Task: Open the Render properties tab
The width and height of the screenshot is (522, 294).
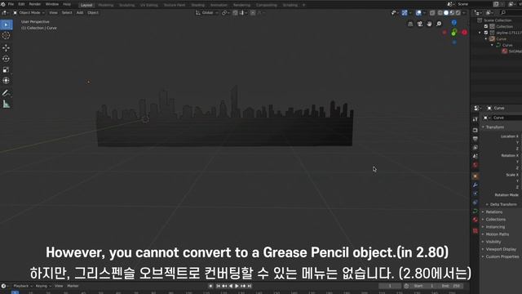Action: tap(475, 130)
